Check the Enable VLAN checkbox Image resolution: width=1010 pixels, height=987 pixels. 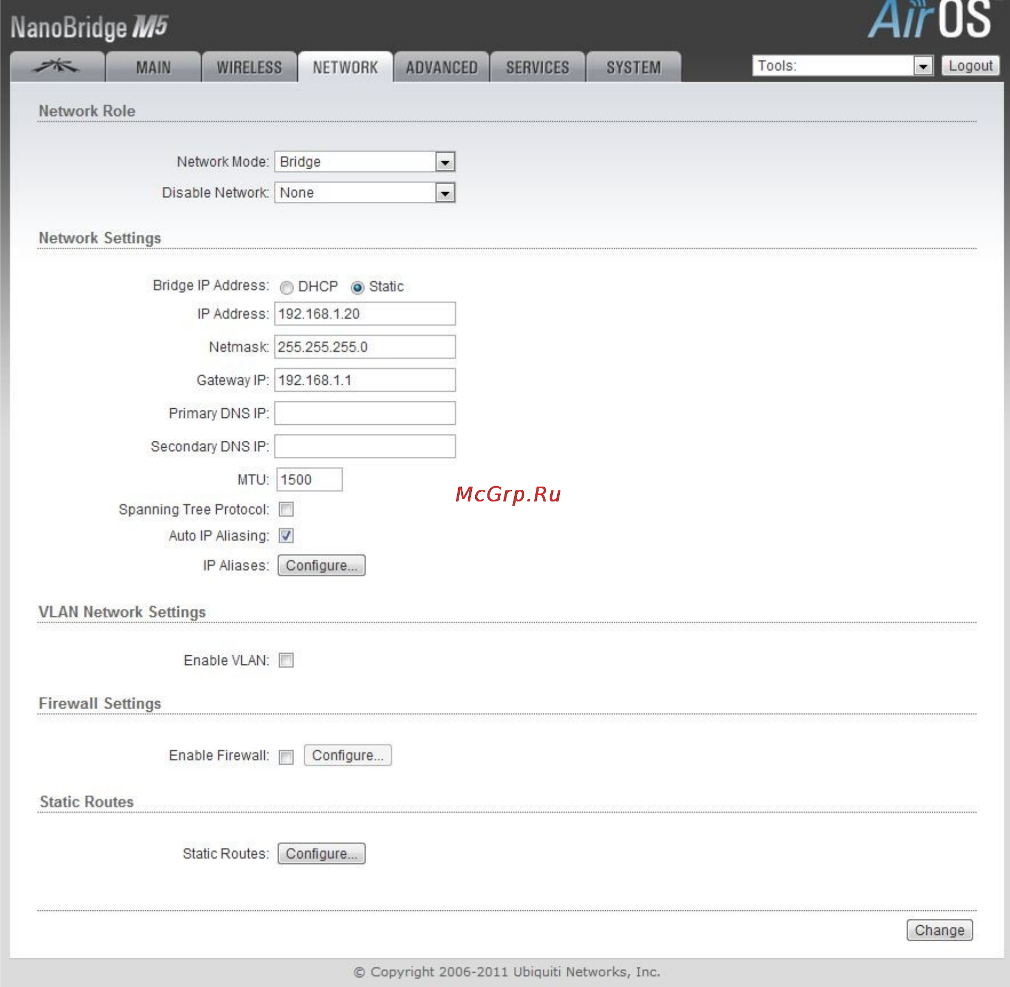(x=286, y=660)
